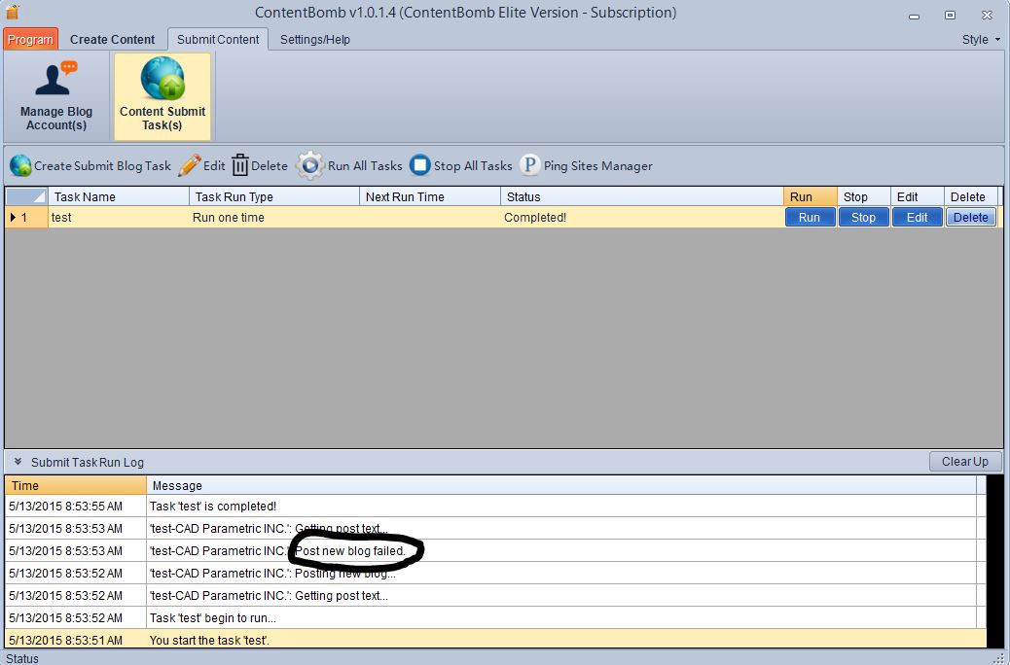This screenshot has height=665, width=1010.
Task: Click the row 1 indicator arrow
Action: 13,218
